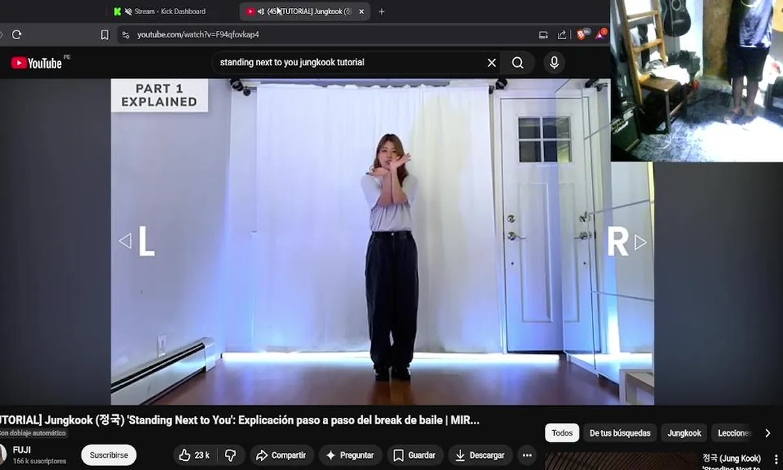Select the De tus búsquedas chip

click(x=620, y=433)
